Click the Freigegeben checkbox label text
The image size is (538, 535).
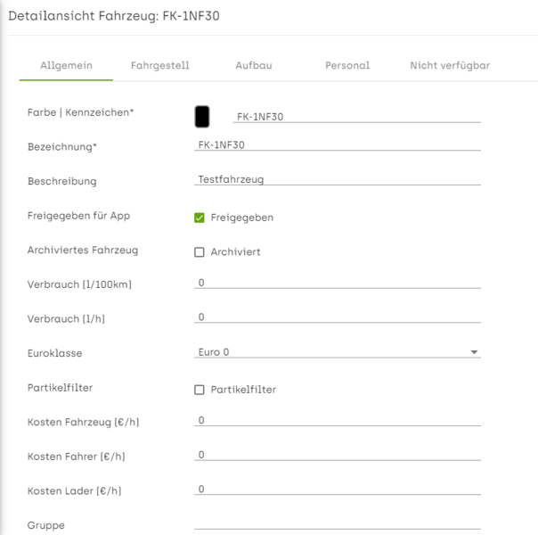[x=242, y=218]
